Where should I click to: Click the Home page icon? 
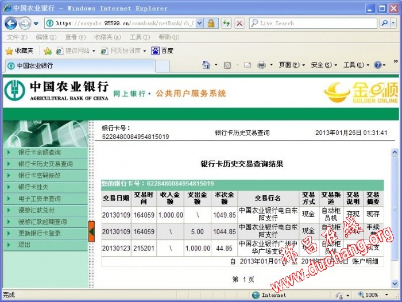pyautogui.click(x=206, y=65)
